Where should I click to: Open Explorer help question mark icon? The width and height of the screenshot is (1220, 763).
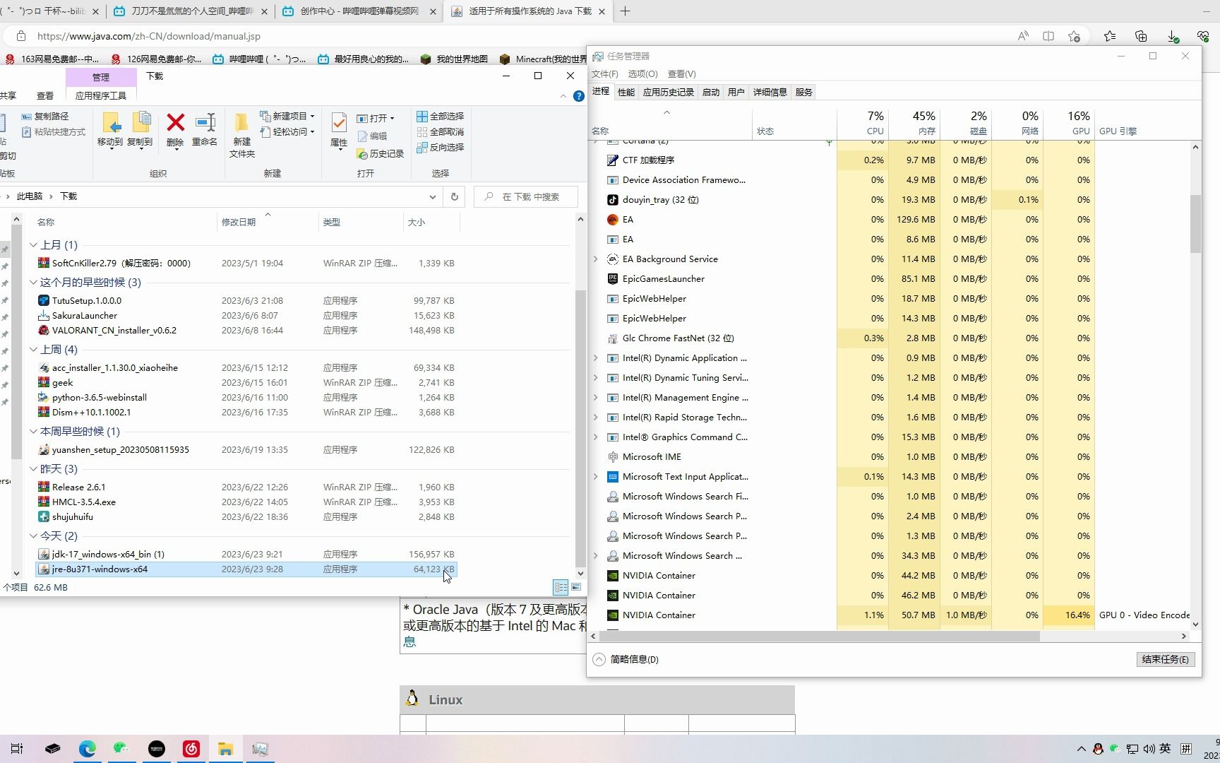tap(579, 95)
